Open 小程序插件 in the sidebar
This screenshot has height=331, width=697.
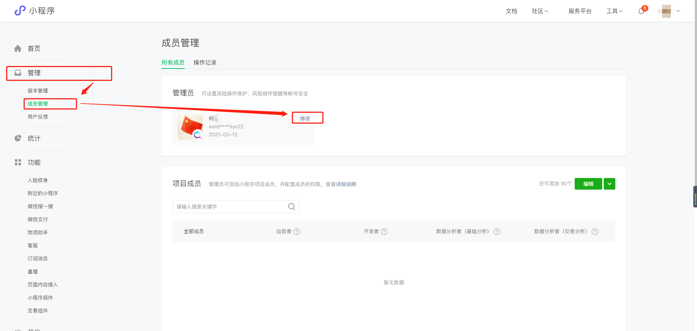click(x=40, y=298)
